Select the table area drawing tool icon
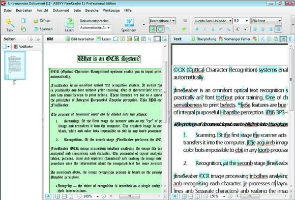 (143, 39)
